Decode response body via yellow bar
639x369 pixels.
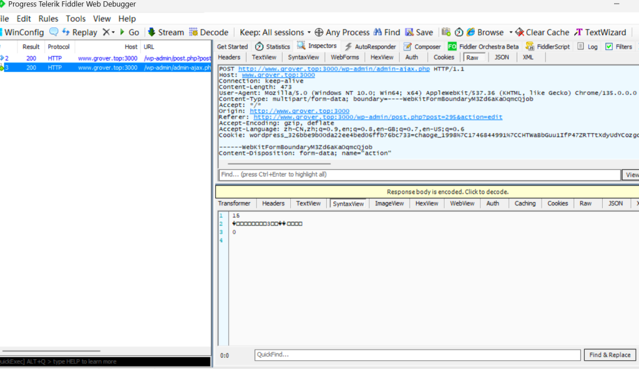tap(427, 192)
